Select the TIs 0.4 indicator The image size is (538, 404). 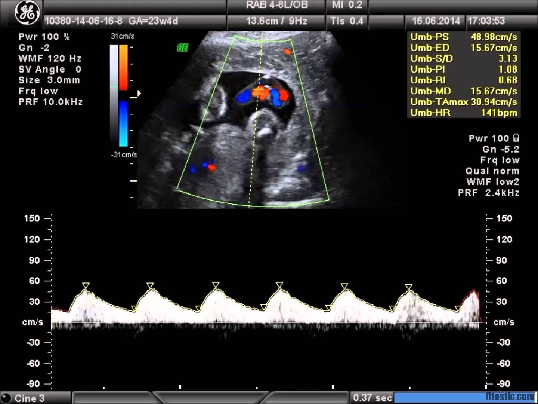(347, 21)
